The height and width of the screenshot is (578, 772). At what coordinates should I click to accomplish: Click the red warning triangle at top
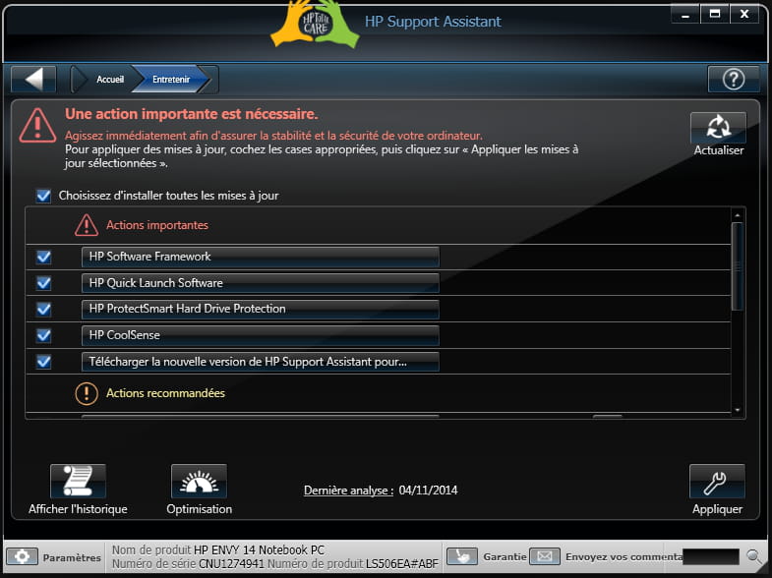point(37,126)
